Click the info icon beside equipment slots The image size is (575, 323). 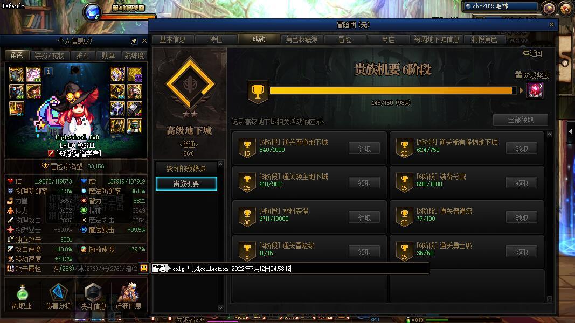48,72
